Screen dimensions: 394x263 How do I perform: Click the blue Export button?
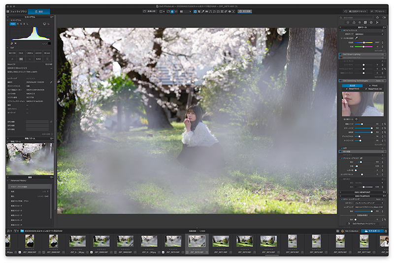click(x=372, y=231)
